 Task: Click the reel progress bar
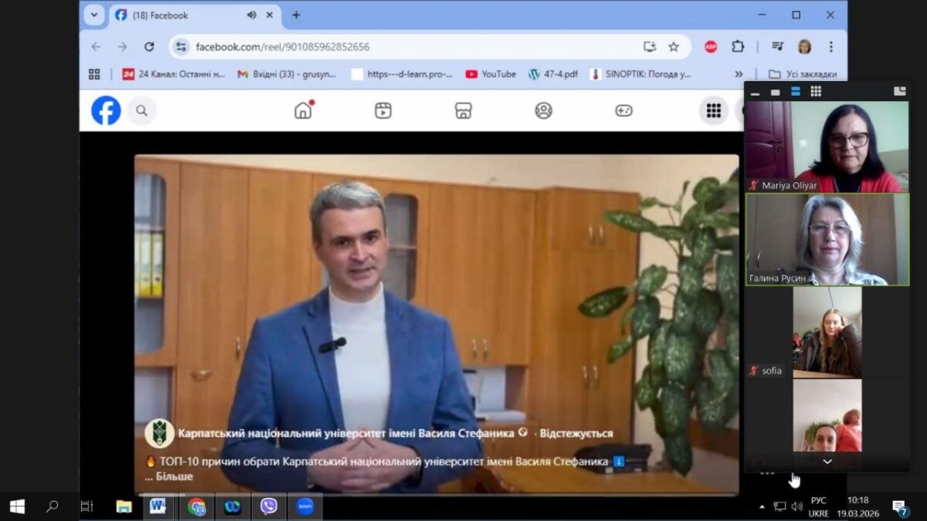tap(436, 493)
